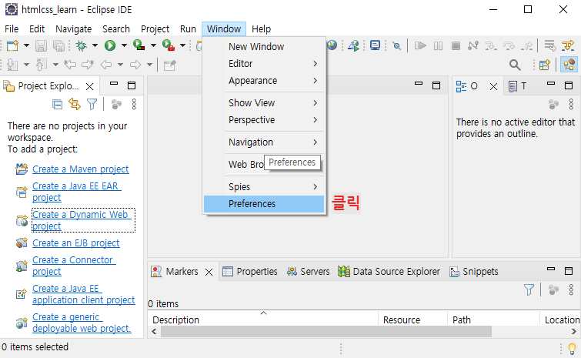
Task: Click the Pin Editor icon
Action: (x=170, y=65)
